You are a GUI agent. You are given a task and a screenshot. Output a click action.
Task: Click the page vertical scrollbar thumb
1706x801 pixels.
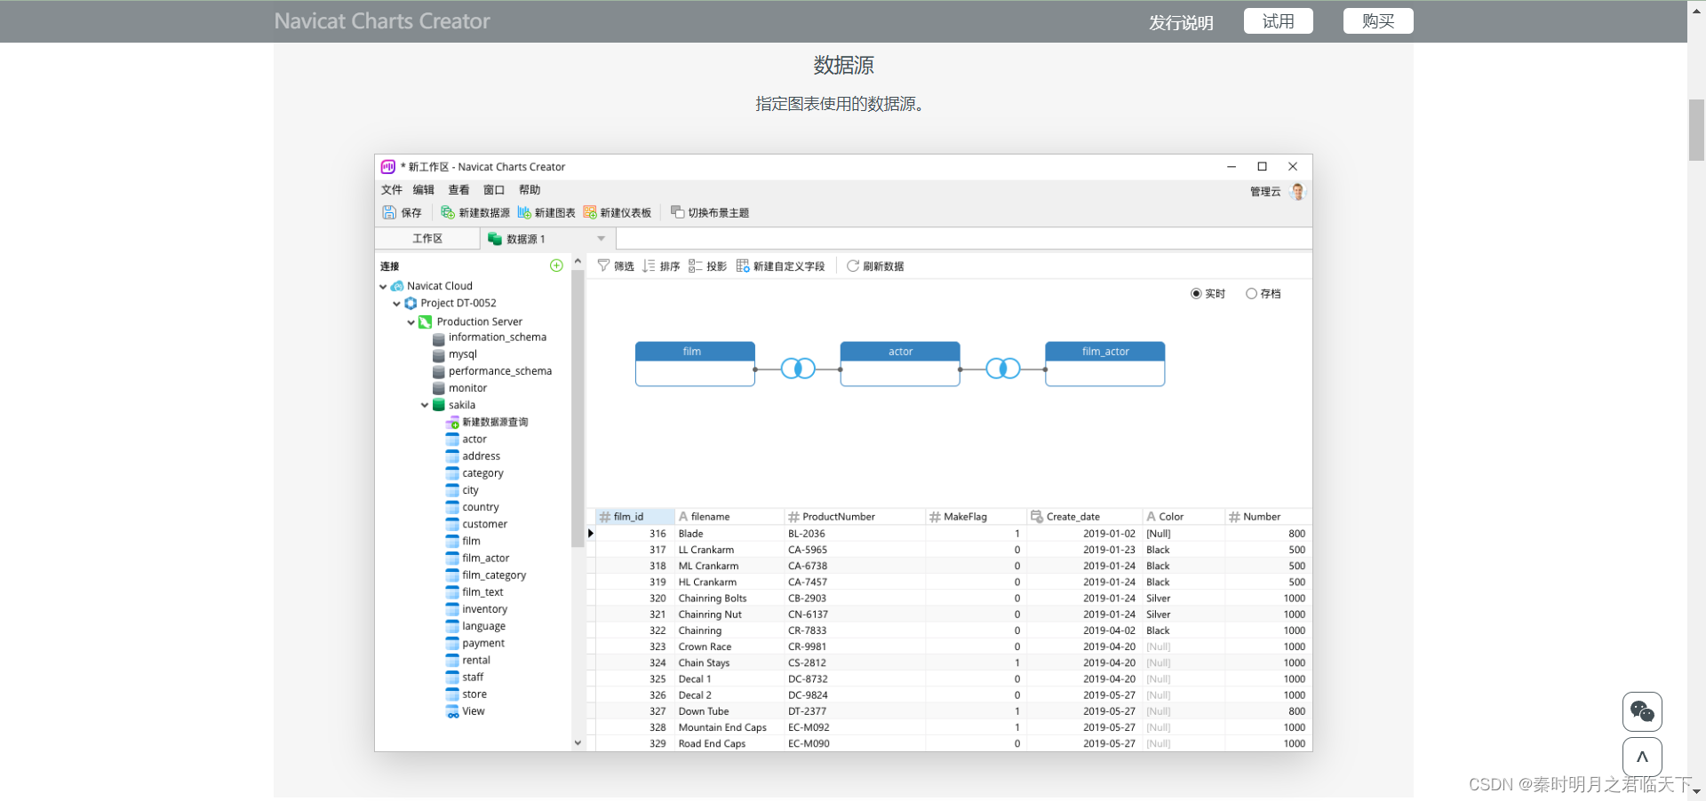click(x=1696, y=130)
